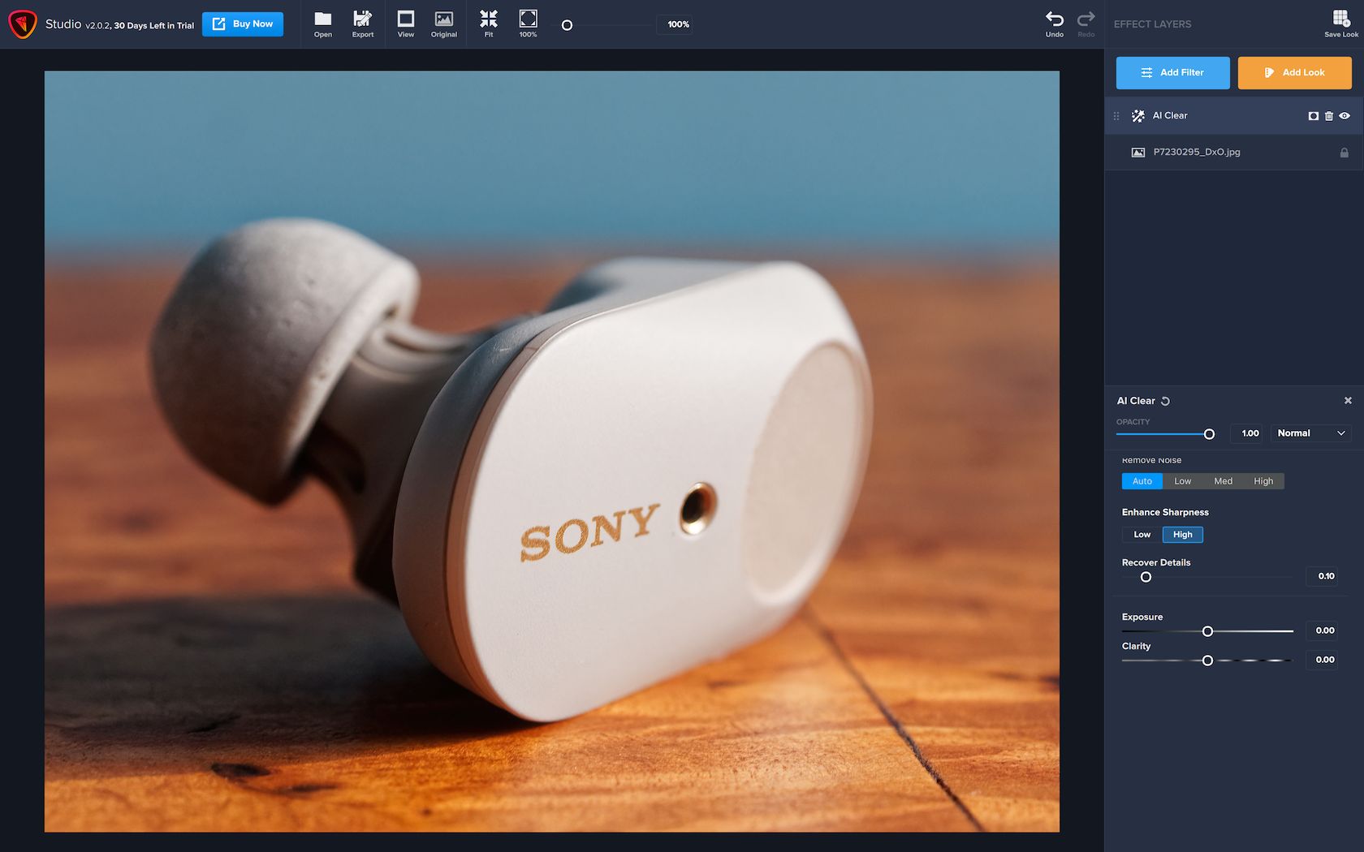Click the Recover Details value field 0.10
Screen dimensions: 1364x852
[1322, 576]
